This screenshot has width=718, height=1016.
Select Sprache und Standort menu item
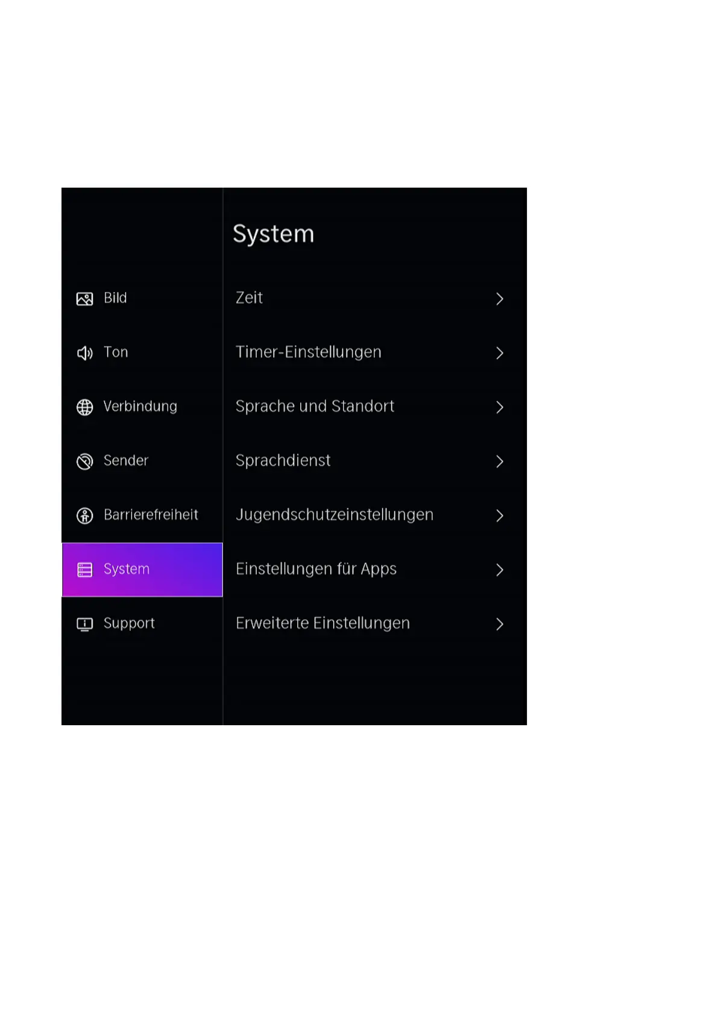(315, 407)
